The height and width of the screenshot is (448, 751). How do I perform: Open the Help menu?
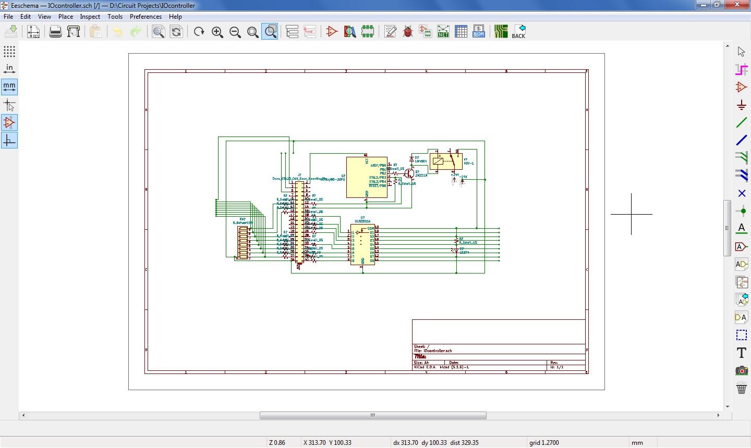tap(175, 16)
